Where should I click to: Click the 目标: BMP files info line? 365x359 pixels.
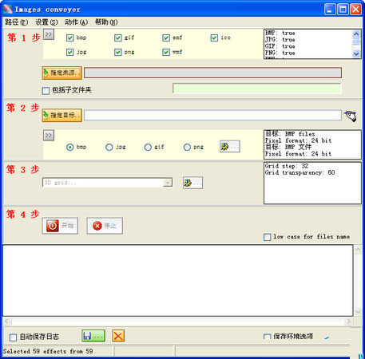point(290,134)
